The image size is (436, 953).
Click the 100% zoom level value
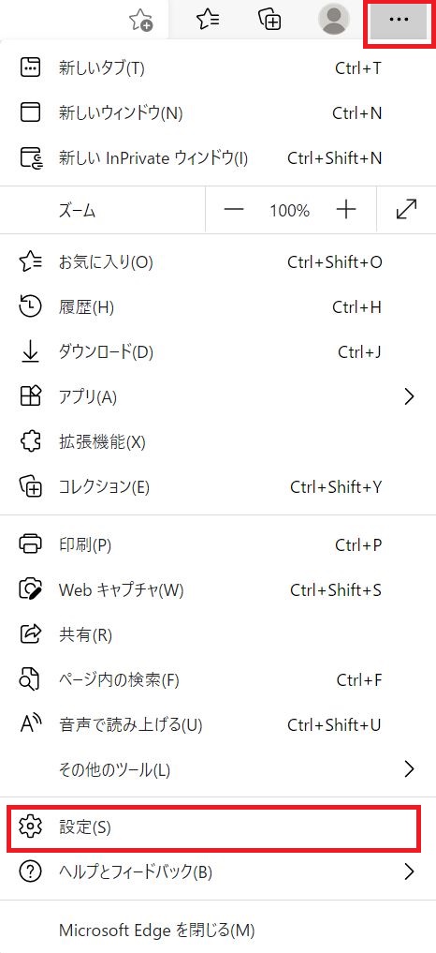pos(290,211)
